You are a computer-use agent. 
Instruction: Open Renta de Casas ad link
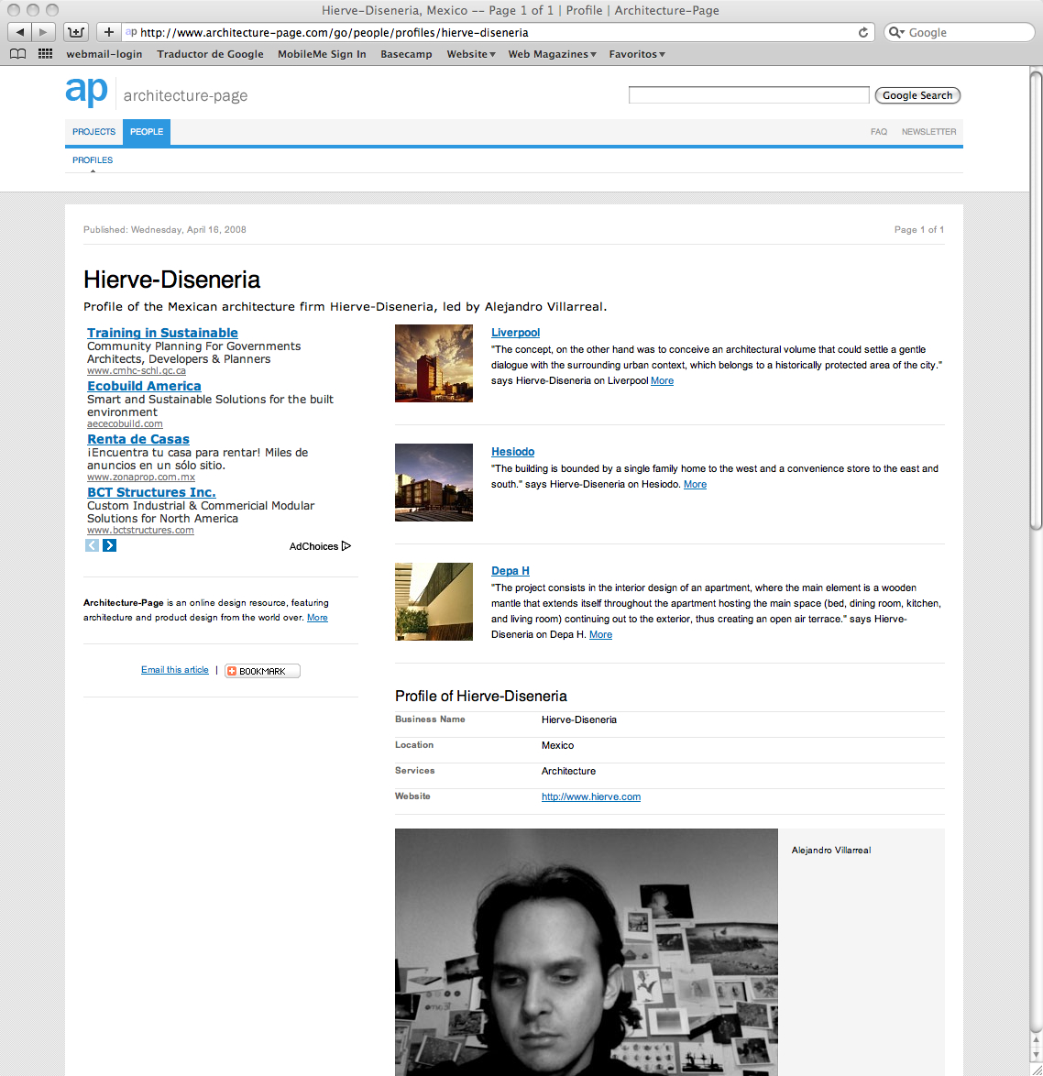pyautogui.click(x=137, y=439)
